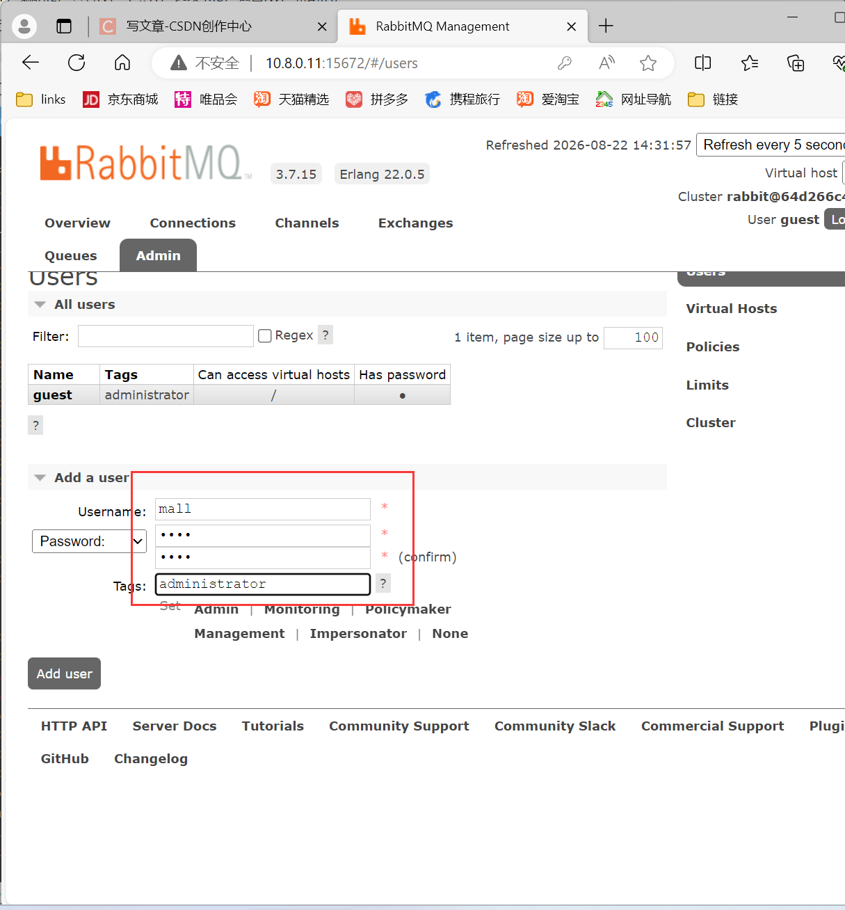This screenshot has height=910, width=845.
Task: Close the CSDN tab
Action: coord(322,26)
